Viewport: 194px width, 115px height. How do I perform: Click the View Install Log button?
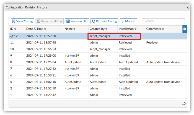coord(50,21)
